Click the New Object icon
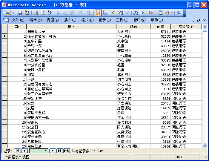Viewport: 209px width, 161px height. (167, 13)
